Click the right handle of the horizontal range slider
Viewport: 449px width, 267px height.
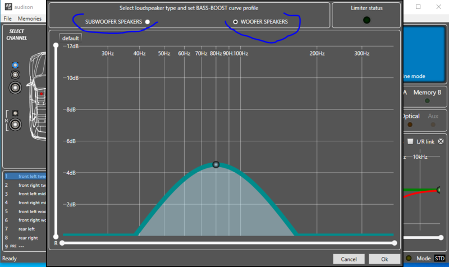[x=395, y=243]
